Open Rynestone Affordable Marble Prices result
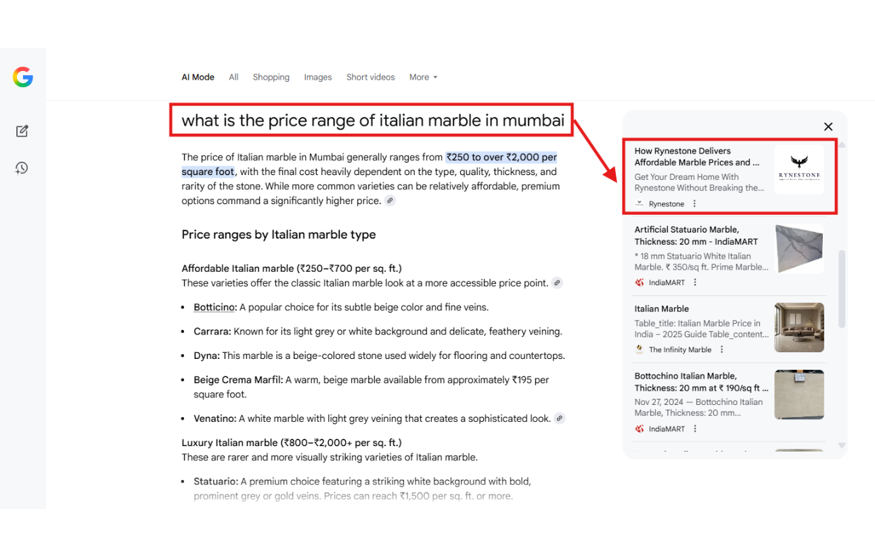This screenshot has width=875, height=557. click(x=697, y=157)
